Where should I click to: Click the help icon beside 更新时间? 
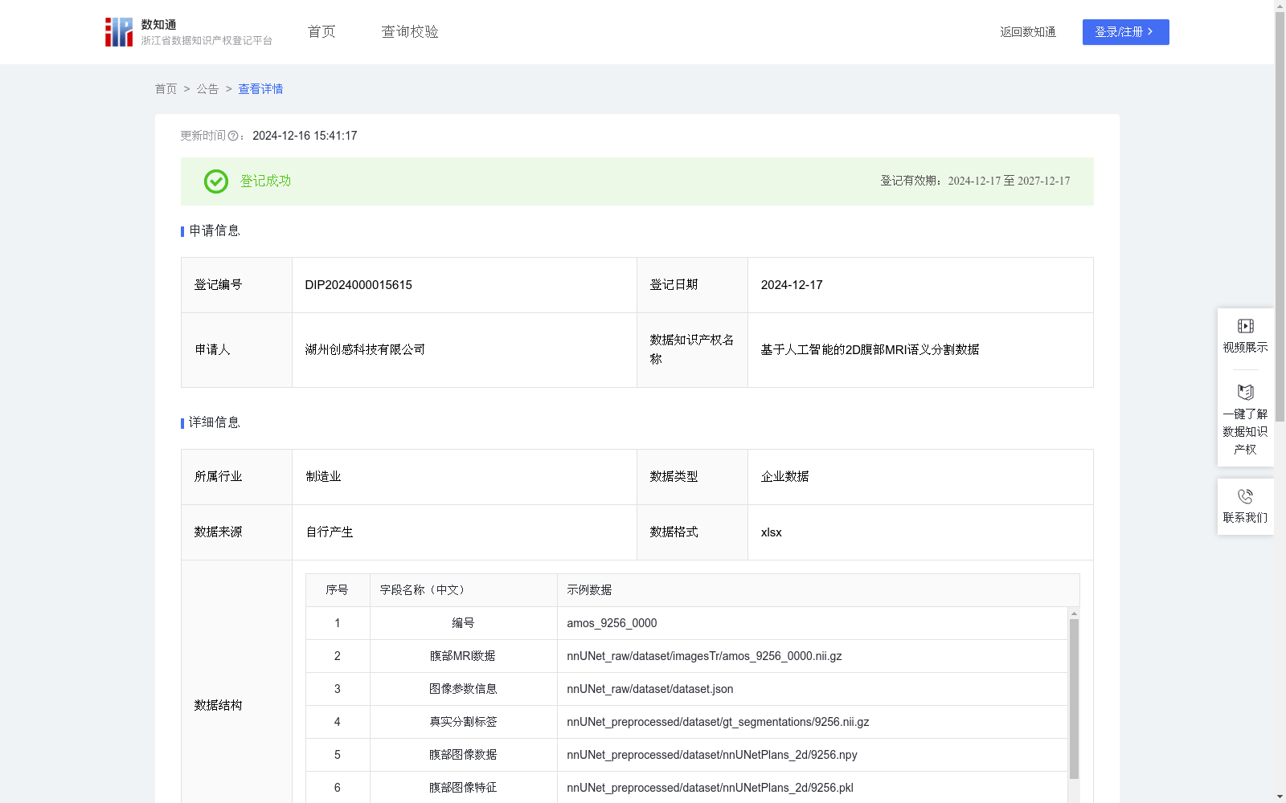[x=233, y=137]
